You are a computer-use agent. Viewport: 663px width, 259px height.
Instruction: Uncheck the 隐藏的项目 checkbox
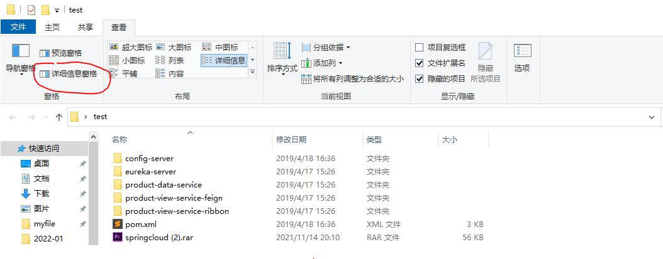[x=420, y=78]
